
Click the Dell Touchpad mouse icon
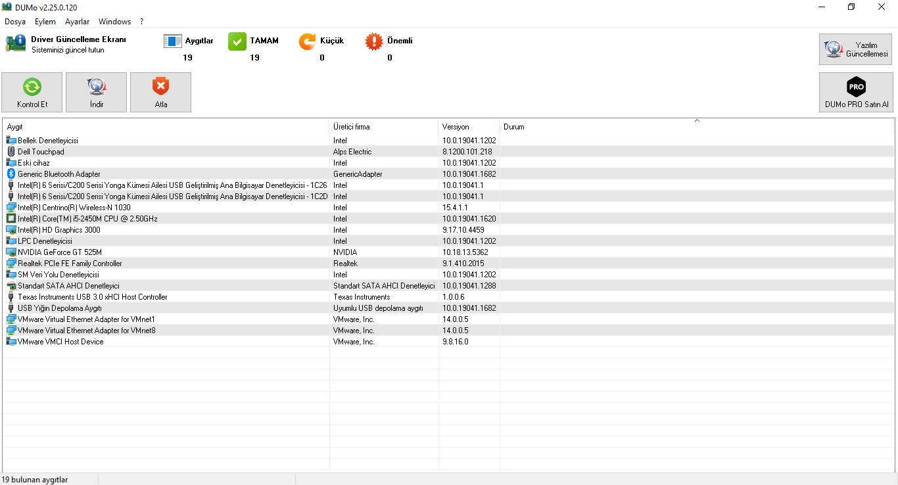(x=11, y=152)
